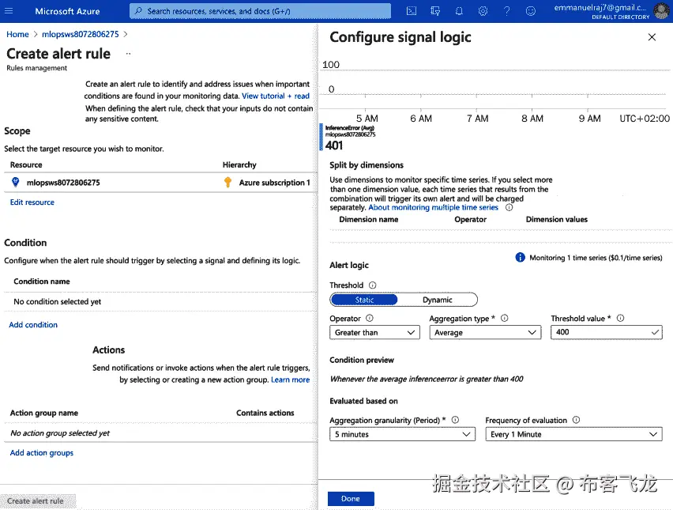
Task: Click the Done button
Action: tap(351, 499)
